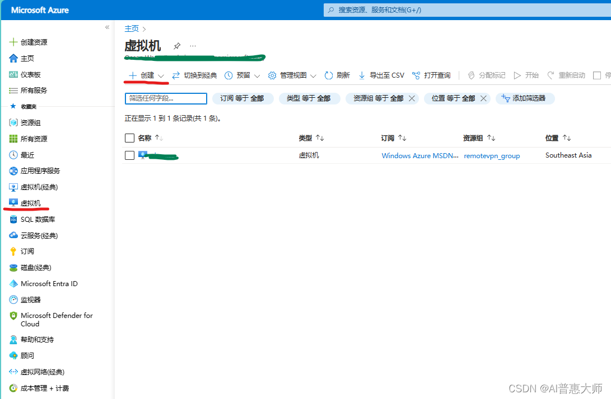This screenshot has height=399, width=611.
Task: Open Type equals all (类型 等于 全部) filter
Action: point(309,98)
